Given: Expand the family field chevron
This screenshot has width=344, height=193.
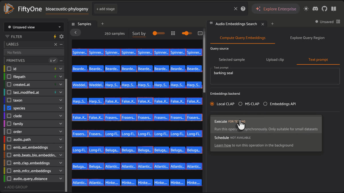Looking at the screenshot, I should point(61,124).
